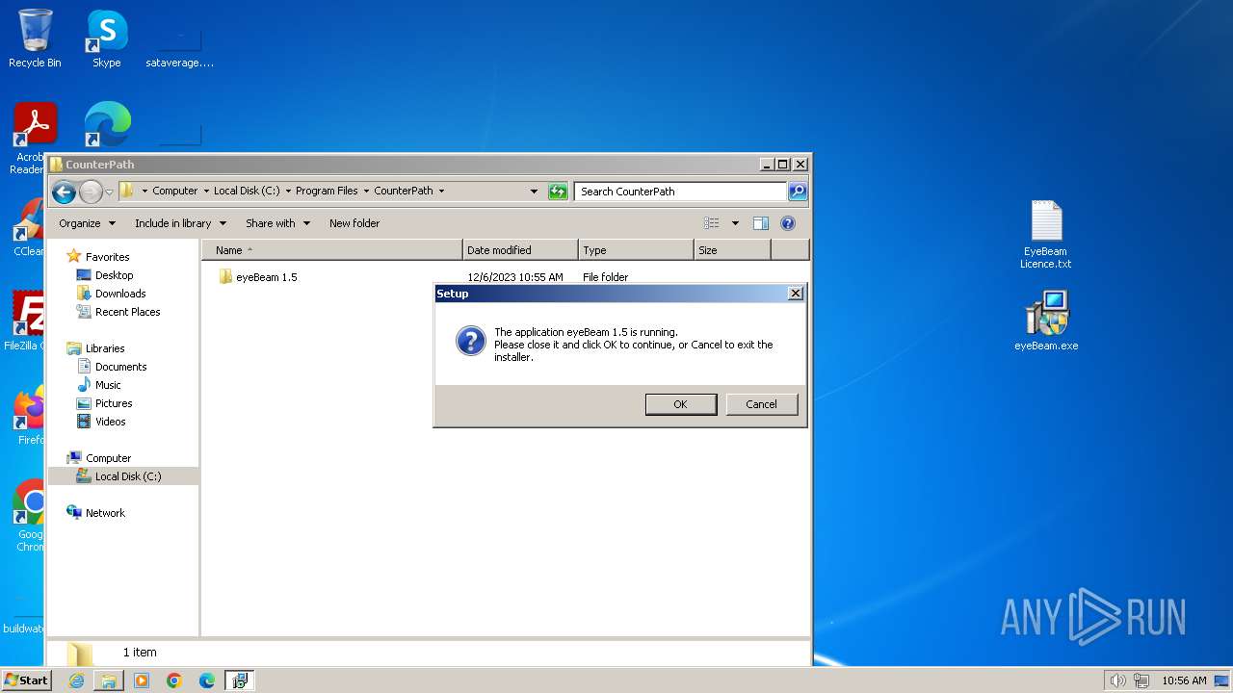Select the EyeBeam Licence.txt file
Image resolution: width=1233 pixels, height=693 pixels.
tap(1045, 234)
